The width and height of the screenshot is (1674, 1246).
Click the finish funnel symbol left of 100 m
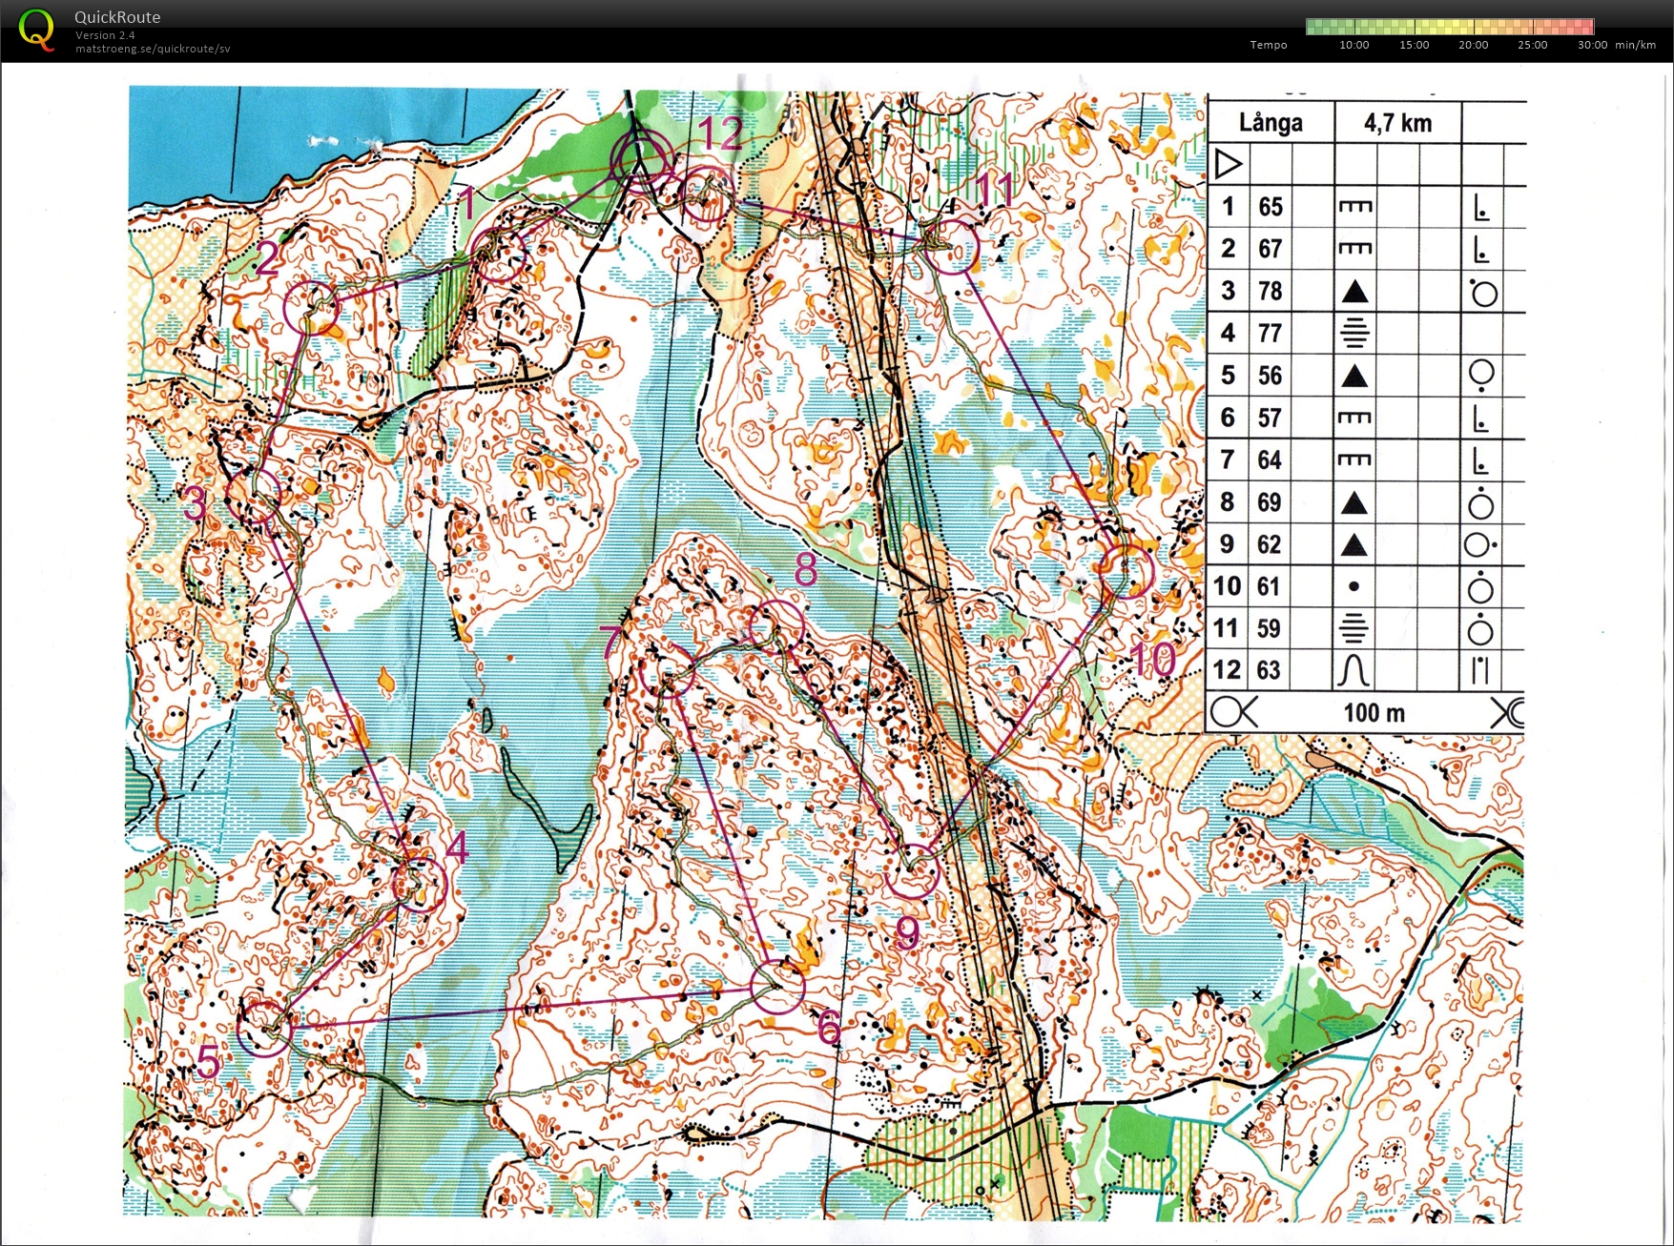[1233, 712]
